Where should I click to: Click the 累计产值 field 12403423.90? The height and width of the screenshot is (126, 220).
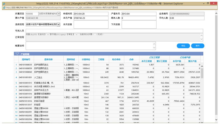tap(43, 18)
